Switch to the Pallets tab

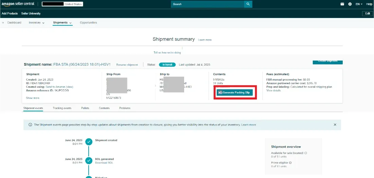85,108
